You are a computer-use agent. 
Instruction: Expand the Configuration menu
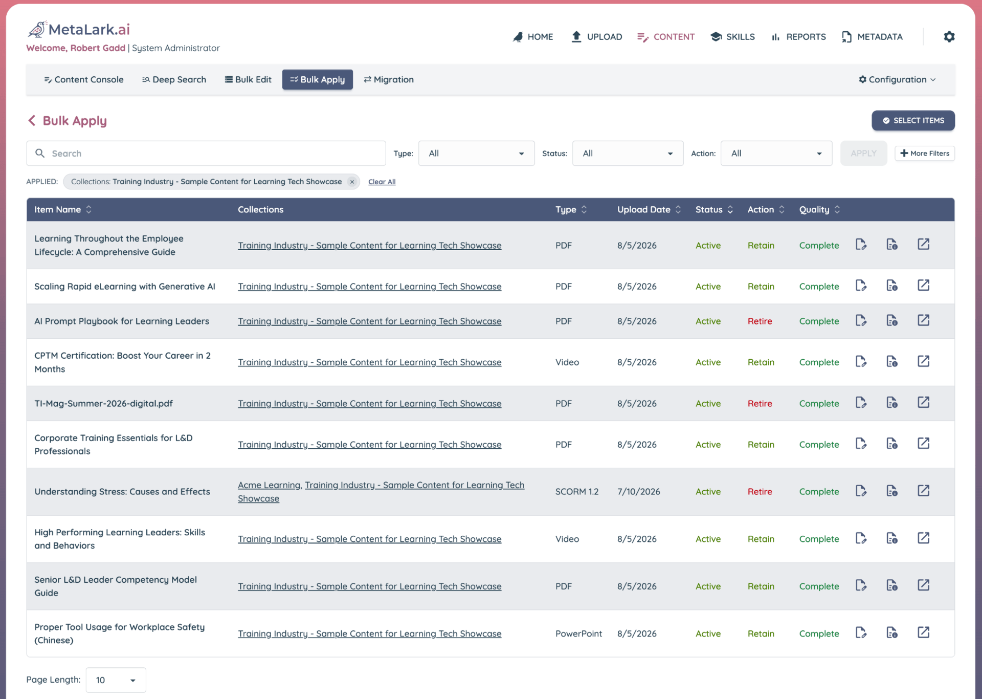tap(898, 80)
